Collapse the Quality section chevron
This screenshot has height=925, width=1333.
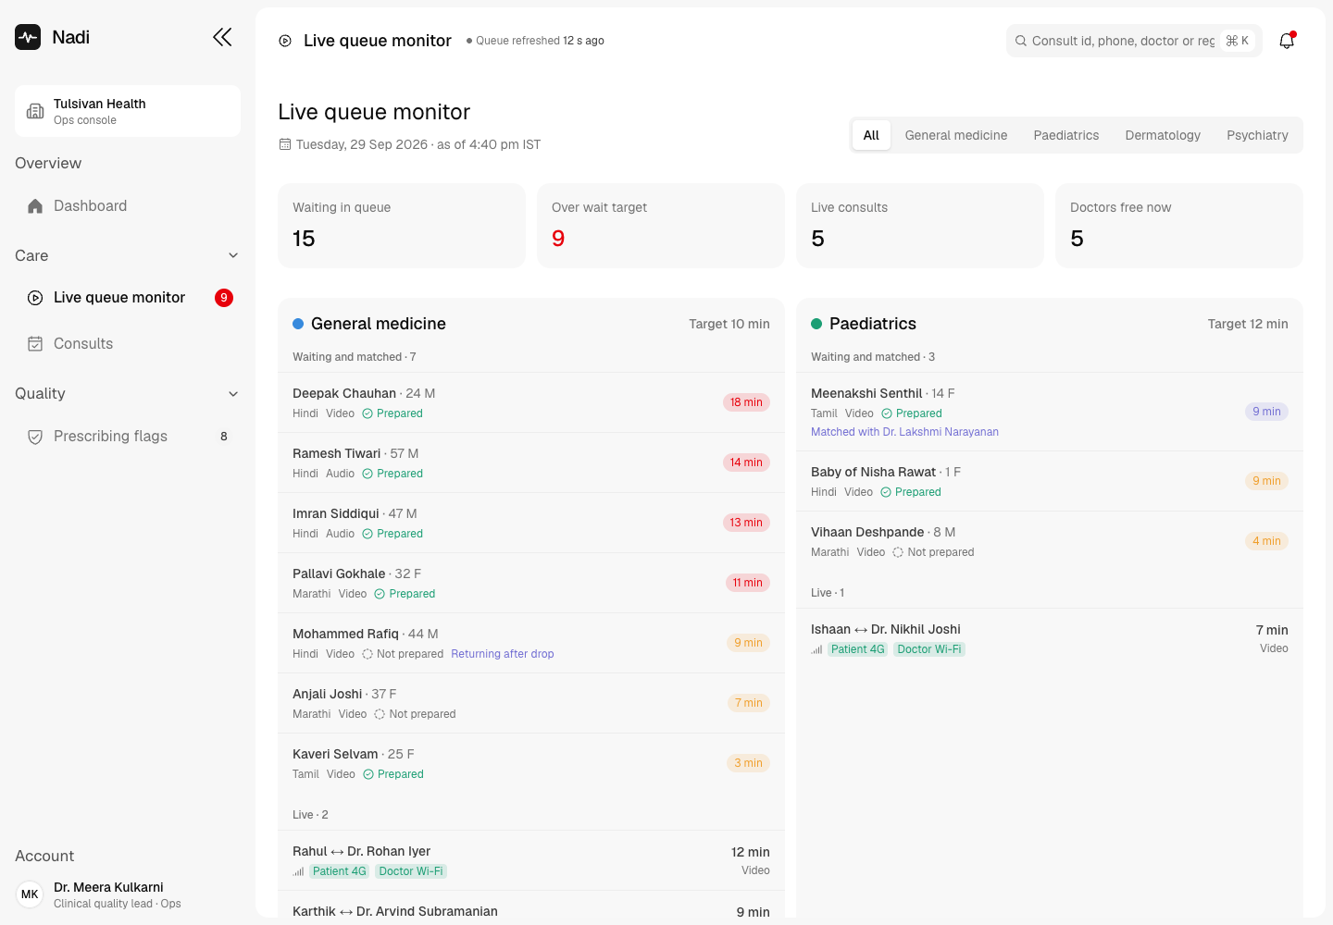[233, 394]
